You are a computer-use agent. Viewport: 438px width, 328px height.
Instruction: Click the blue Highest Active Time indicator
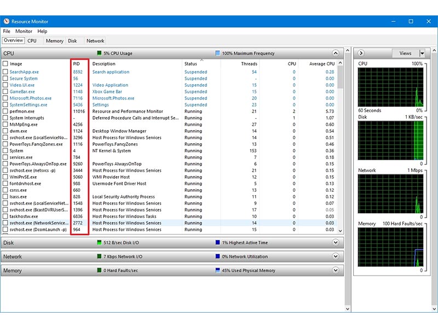pos(217,242)
